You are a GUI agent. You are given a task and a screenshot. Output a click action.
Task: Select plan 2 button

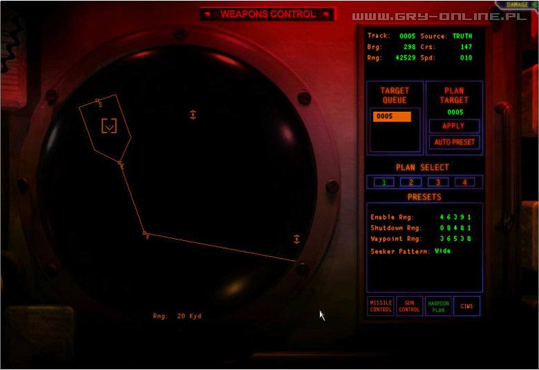[x=410, y=182]
